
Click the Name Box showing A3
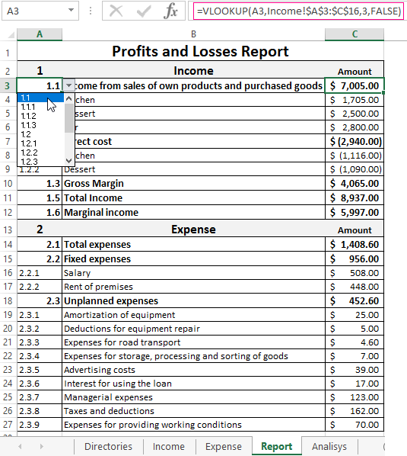[x=40, y=11]
